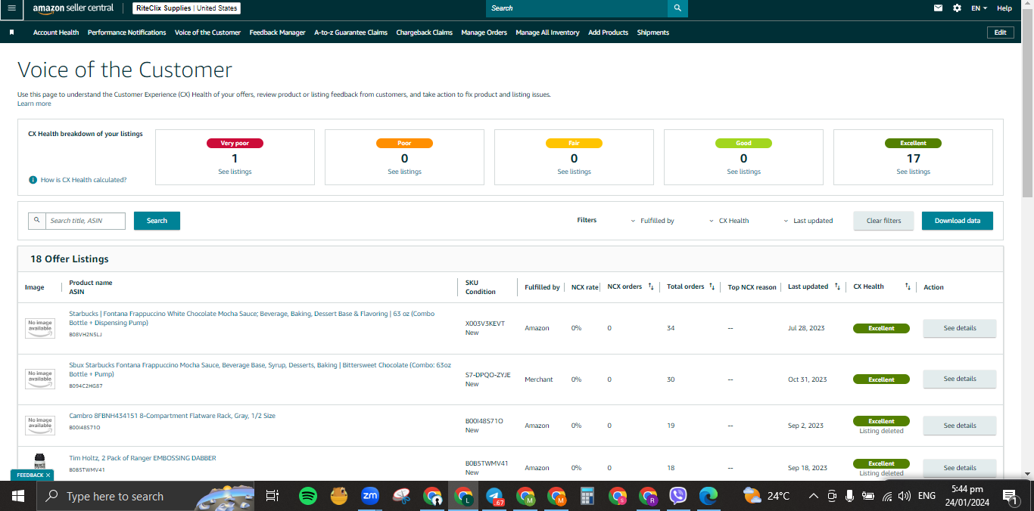Click the Learn more link
Viewport: 1034px width, 511px height.
click(x=34, y=104)
